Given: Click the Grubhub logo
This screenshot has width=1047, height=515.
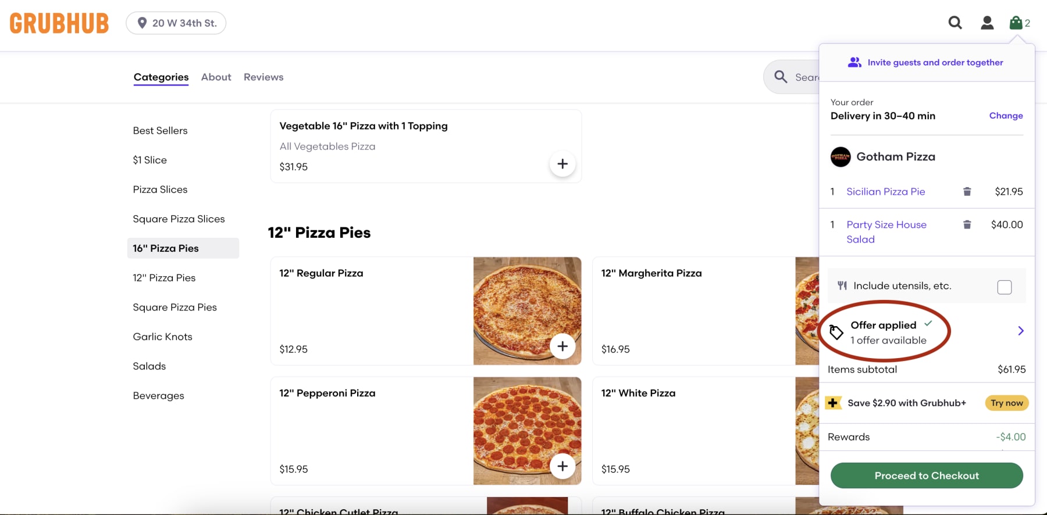Looking at the screenshot, I should (58, 23).
